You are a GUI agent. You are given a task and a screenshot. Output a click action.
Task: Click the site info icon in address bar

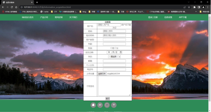click(22, 7)
